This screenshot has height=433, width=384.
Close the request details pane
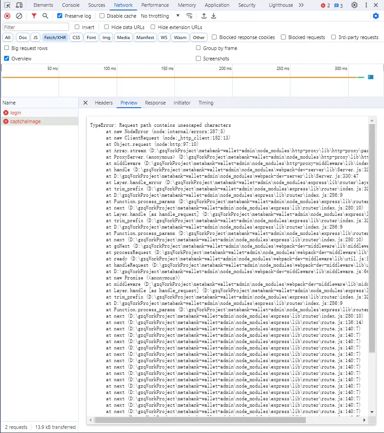coord(85,103)
